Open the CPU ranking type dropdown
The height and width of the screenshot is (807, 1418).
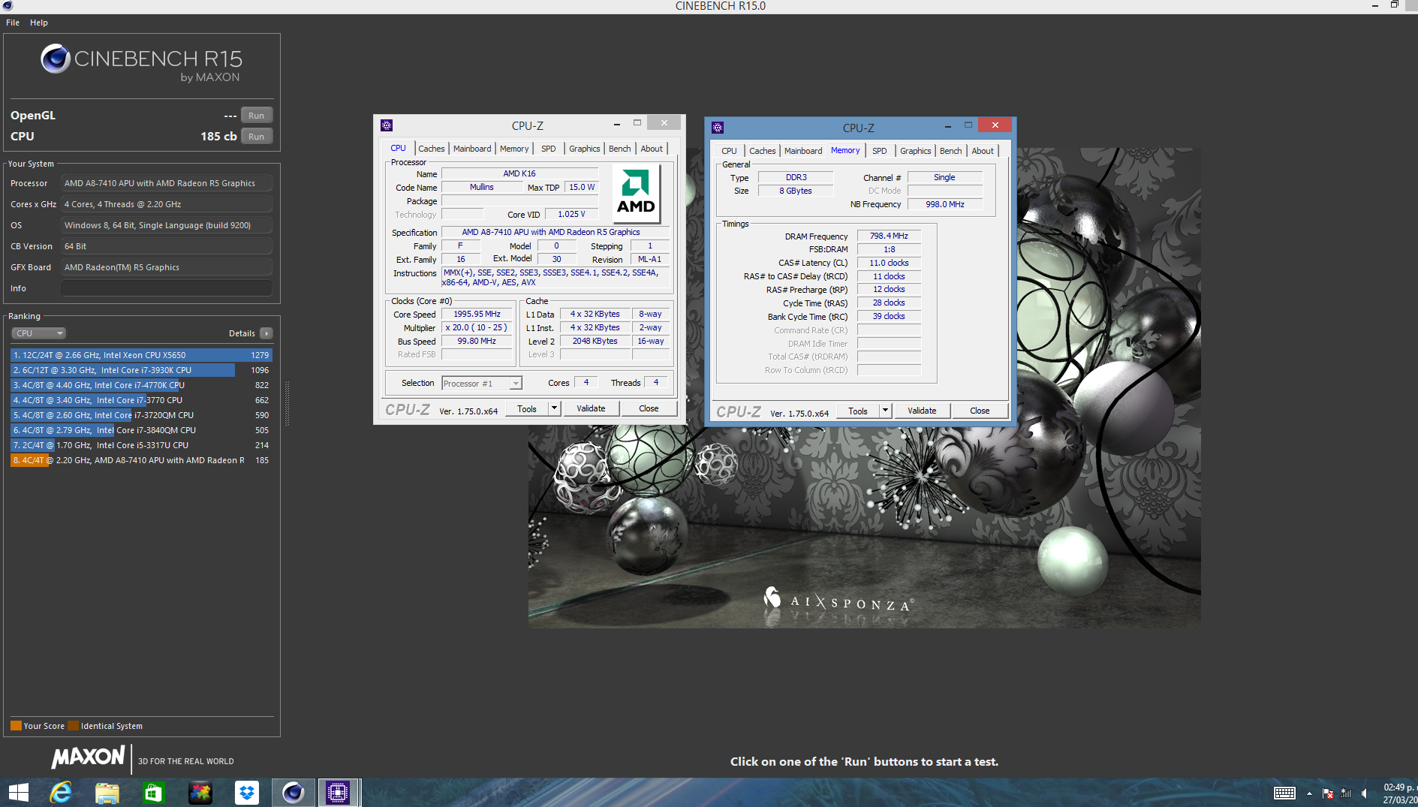pyautogui.click(x=39, y=333)
